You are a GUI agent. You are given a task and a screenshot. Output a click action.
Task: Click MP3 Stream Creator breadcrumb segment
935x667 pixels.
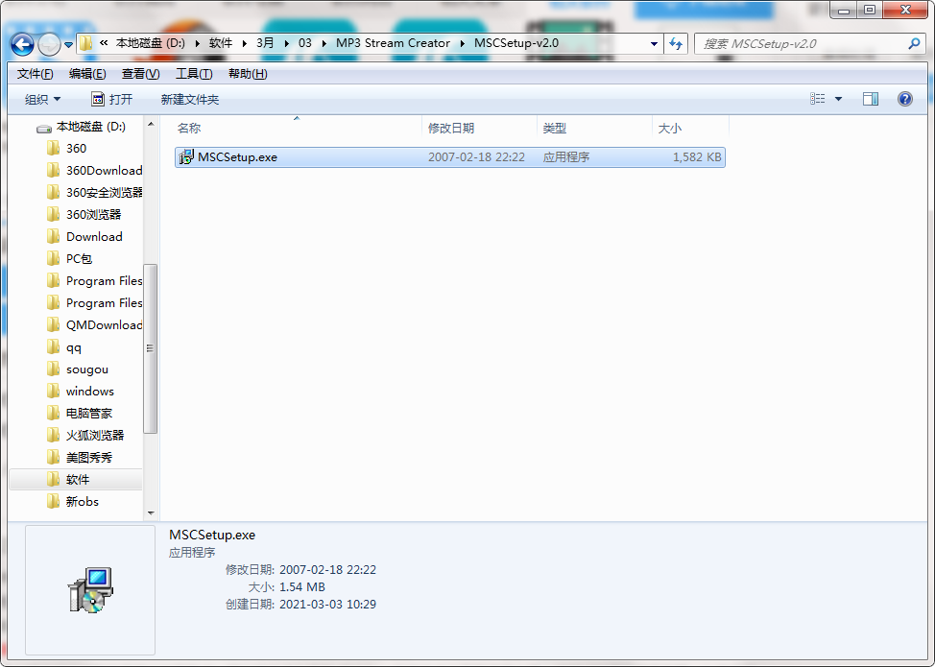[x=393, y=43]
